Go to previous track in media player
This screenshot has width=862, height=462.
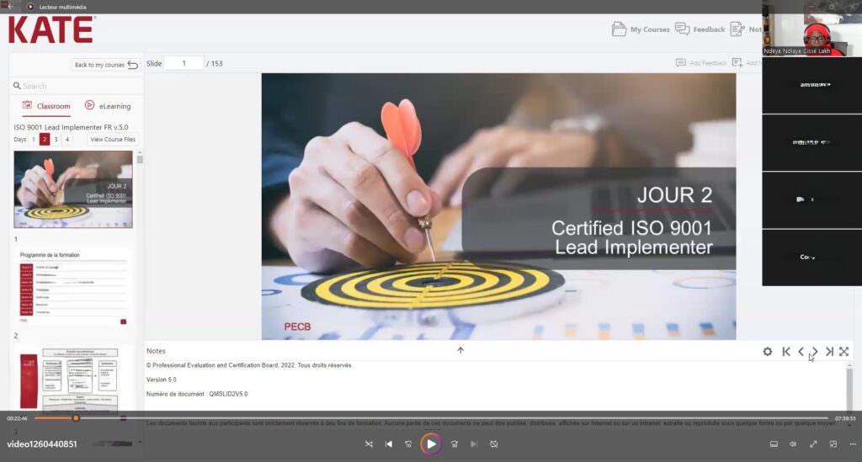click(389, 443)
